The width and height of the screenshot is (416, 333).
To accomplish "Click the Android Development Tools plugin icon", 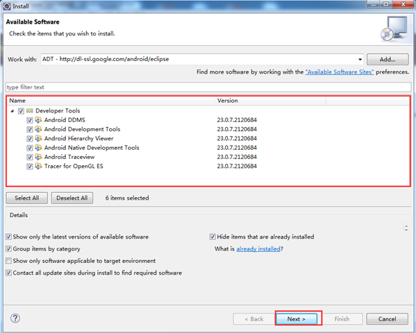I will click(38, 129).
